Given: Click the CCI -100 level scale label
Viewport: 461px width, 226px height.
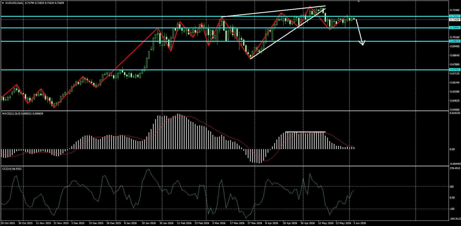Looking at the screenshot, I should (x=452, y=209).
